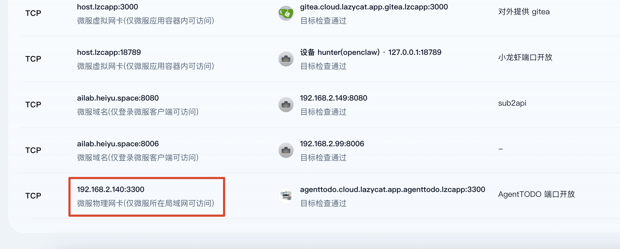Click source address 192.168.2.140:3300
Screen dimensions: 620x249
click(x=110, y=189)
